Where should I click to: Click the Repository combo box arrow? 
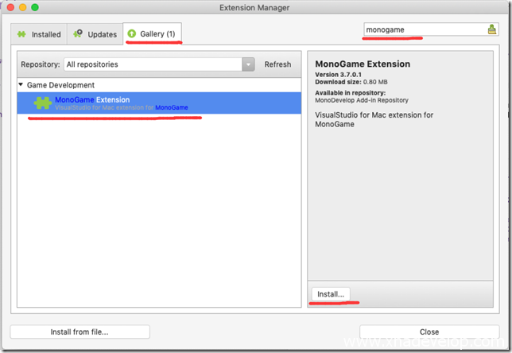pyautogui.click(x=249, y=64)
